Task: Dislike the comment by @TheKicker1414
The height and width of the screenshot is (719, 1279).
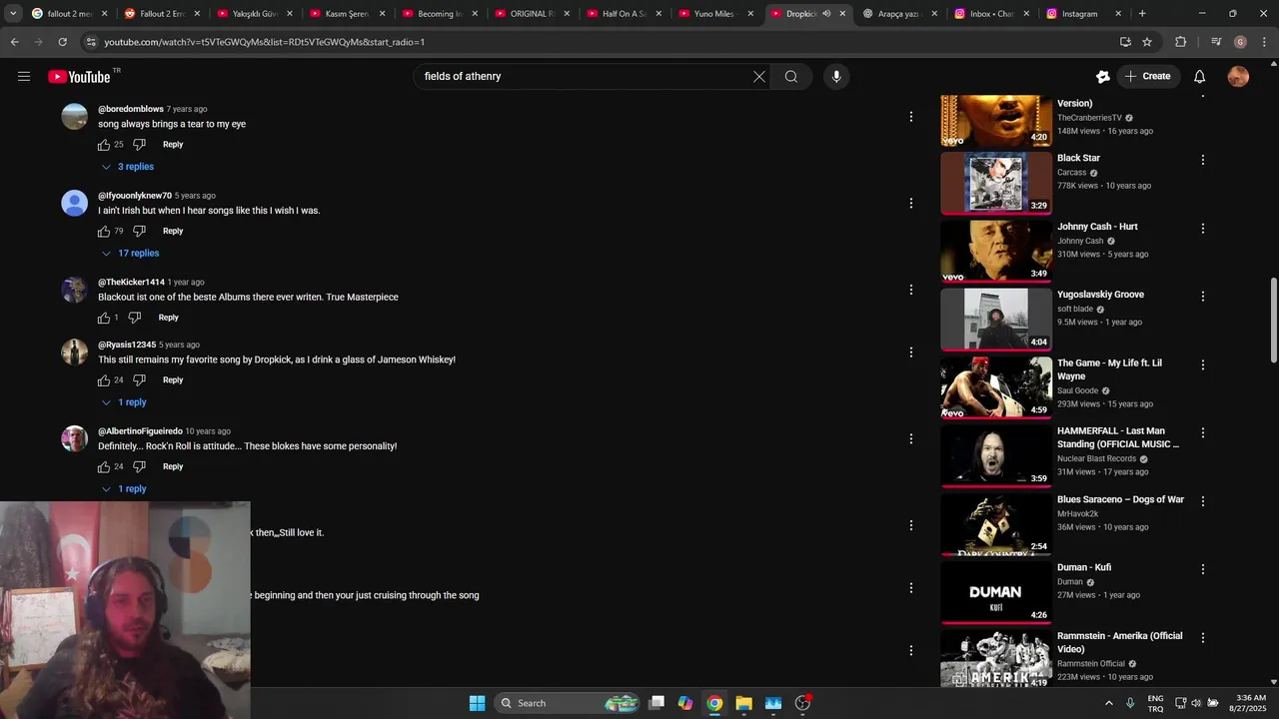Action: tap(135, 318)
